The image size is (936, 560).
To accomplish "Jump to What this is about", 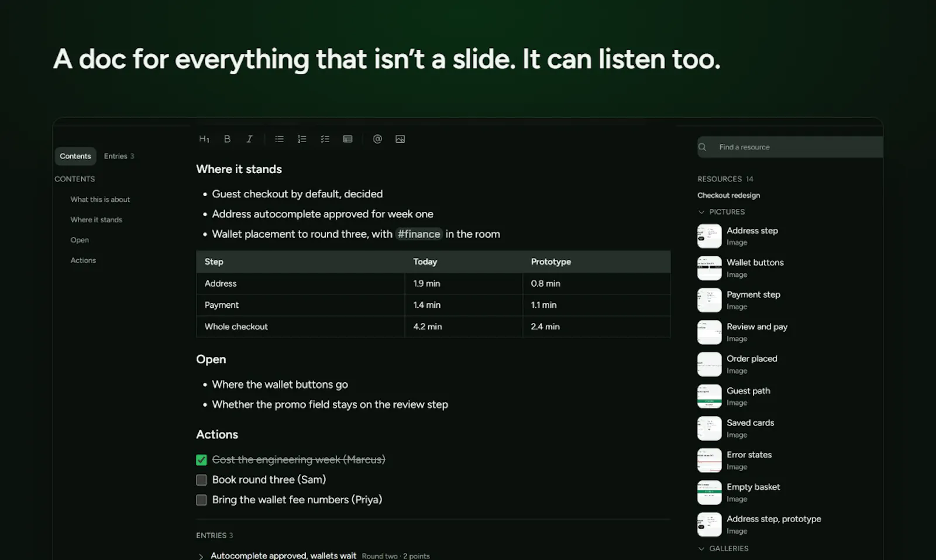I will tap(100, 200).
